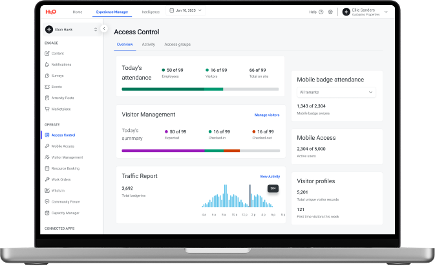The image size is (435, 268).
Task: Open Intelligence in the top navigation
Action: click(151, 12)
